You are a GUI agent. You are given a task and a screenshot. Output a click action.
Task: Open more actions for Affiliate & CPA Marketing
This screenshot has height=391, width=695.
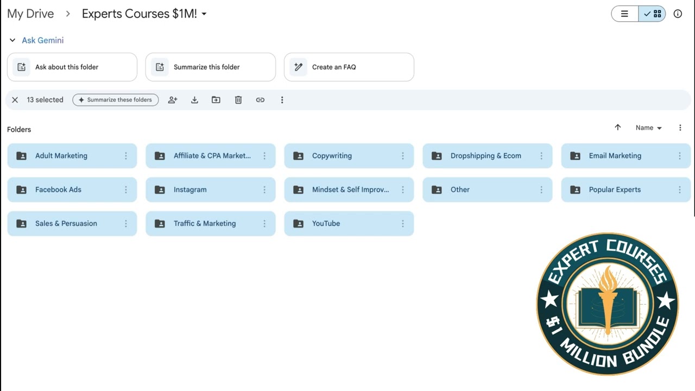click(264, 156)
